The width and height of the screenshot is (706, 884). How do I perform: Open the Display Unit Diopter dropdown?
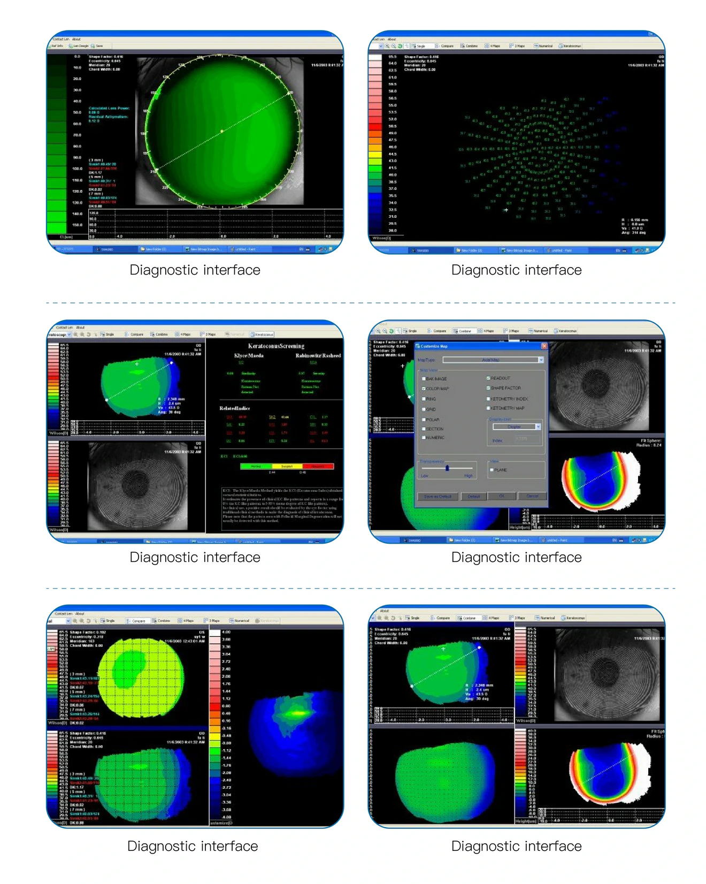538,427
